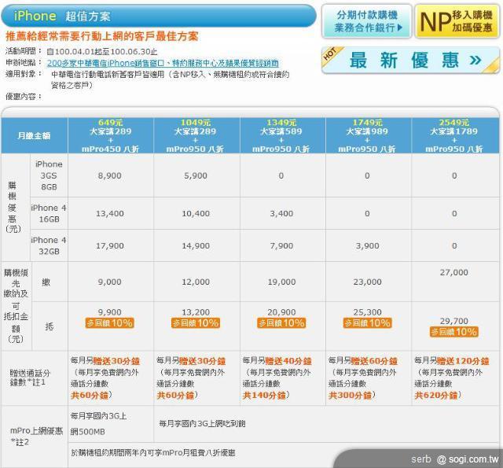Image resolution: width=503 pixels, height=468 pixels.
Task: Click the 10,400 price cell
Action: [196, 213]
